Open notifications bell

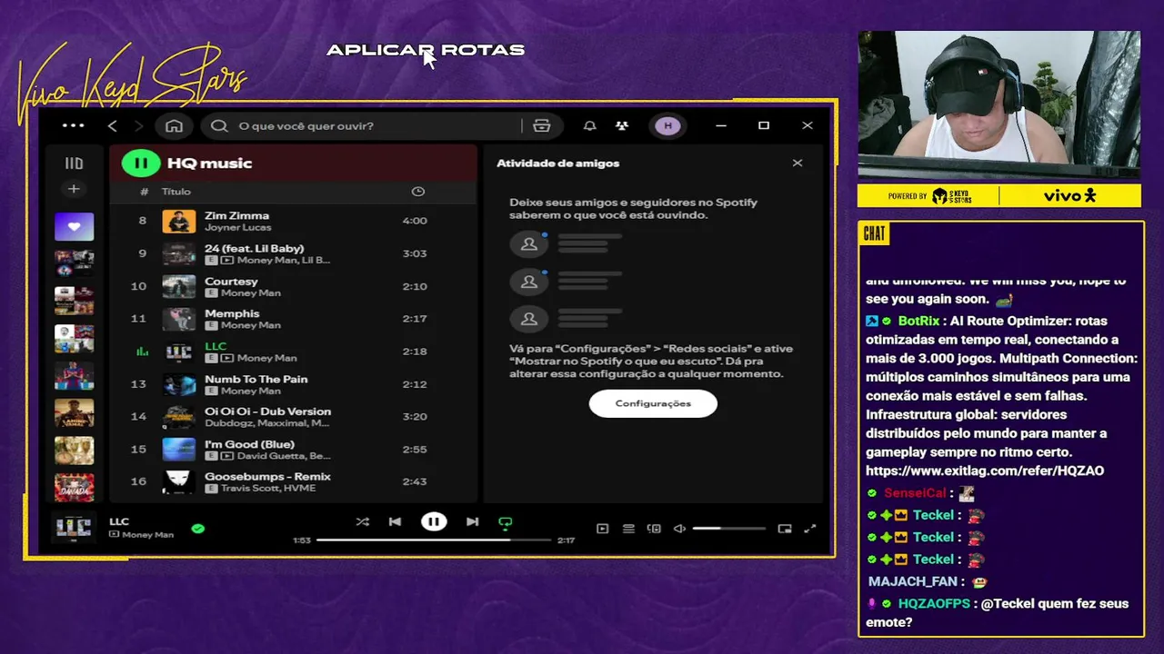[x=589, y=125]
